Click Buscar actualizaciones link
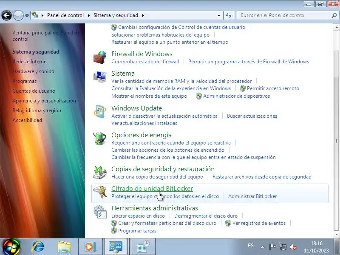 (x=252, y=116)
